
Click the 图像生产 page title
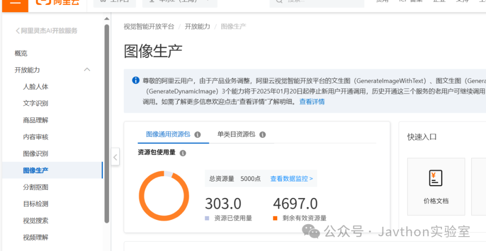[x=153, y=51]
